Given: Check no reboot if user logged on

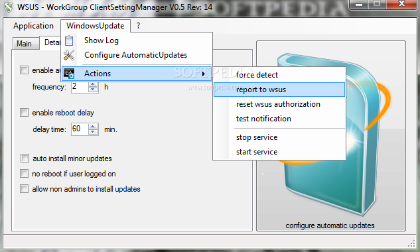Looking at the screenshot, I should pyautogui.click(x=24, y=174).
